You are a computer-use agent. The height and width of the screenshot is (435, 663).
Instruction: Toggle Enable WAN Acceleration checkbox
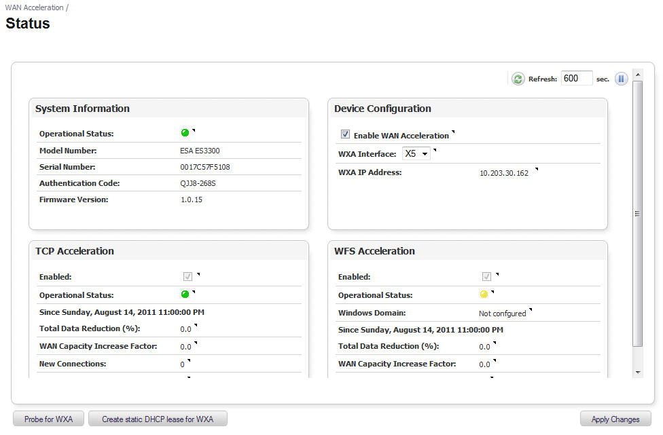click(x=345, y=134)
